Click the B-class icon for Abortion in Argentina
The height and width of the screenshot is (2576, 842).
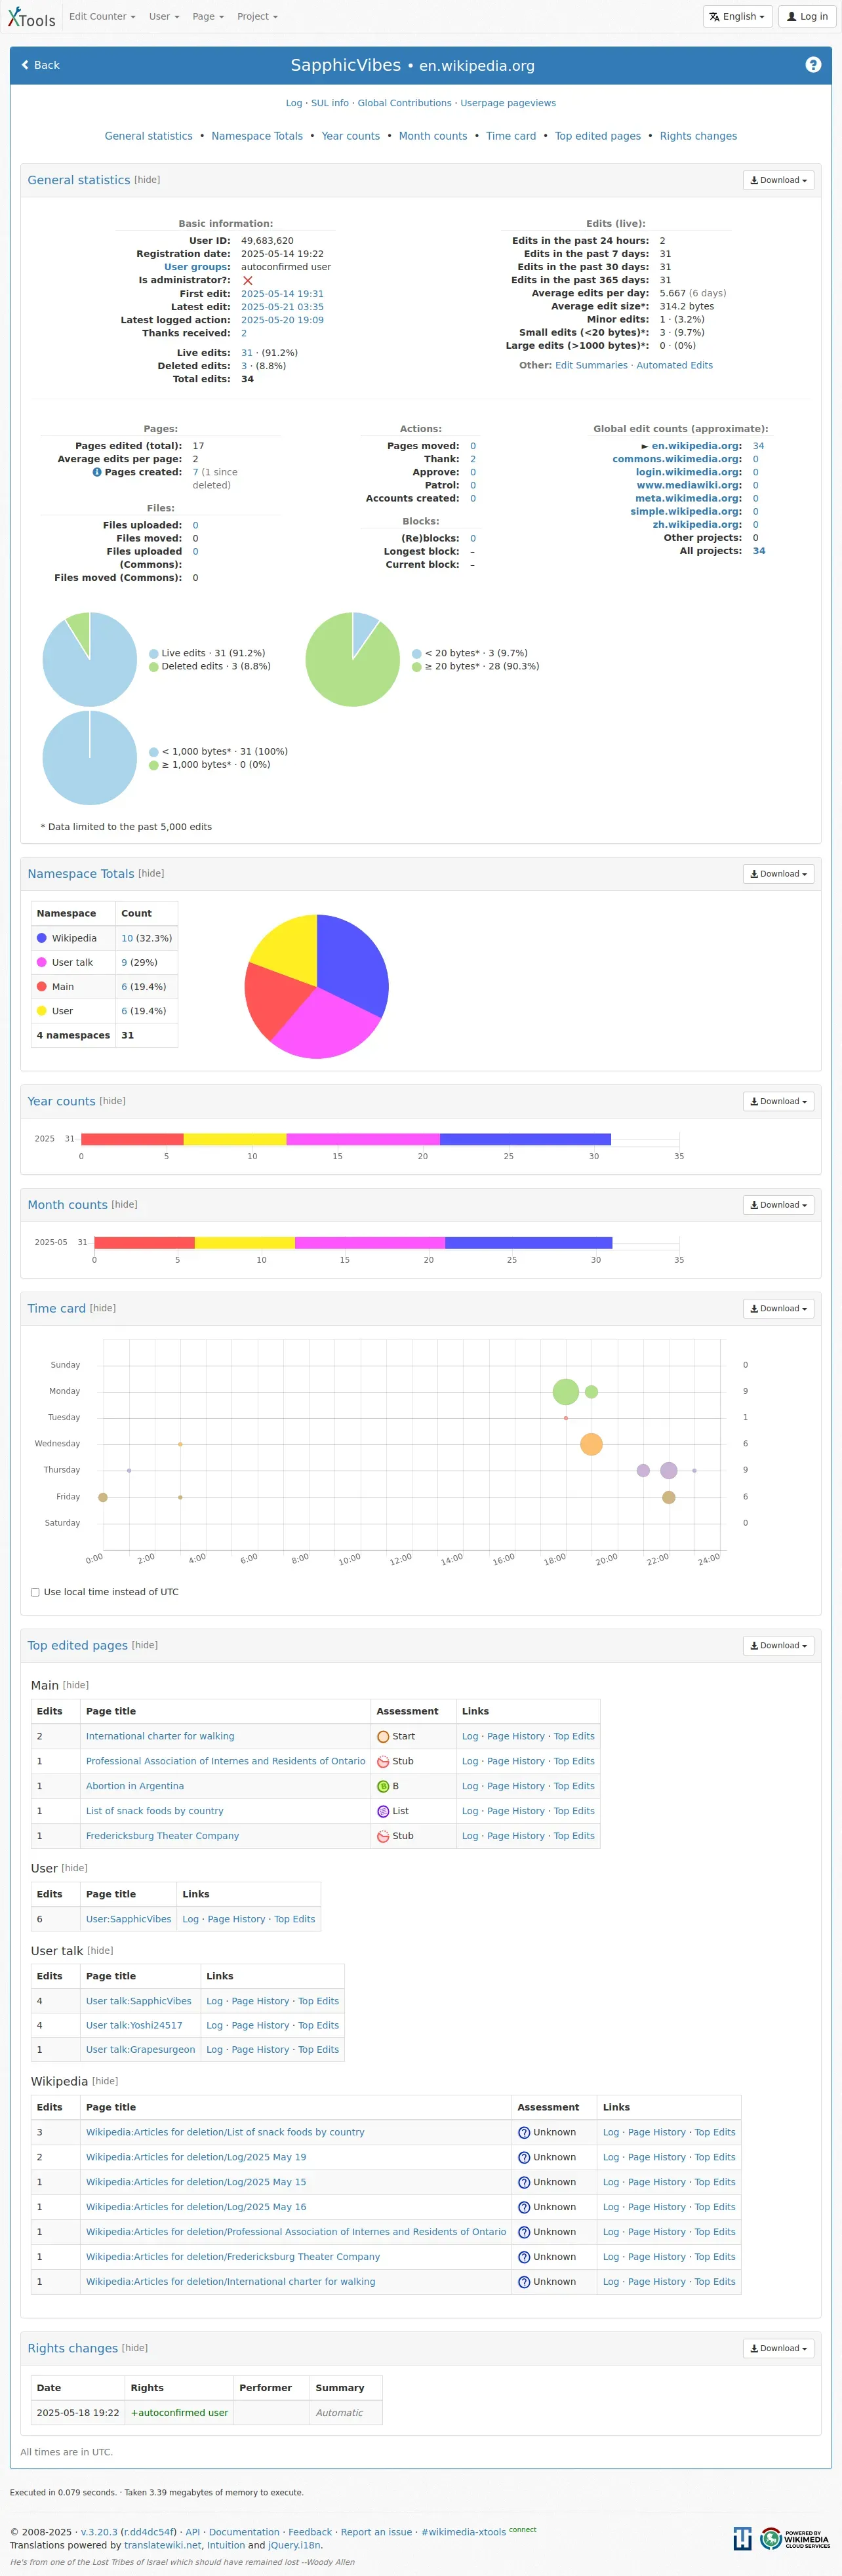(383, 1786)
